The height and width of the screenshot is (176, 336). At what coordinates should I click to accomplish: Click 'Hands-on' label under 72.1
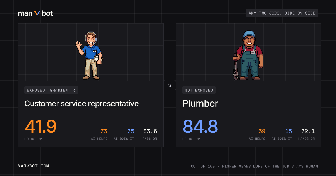[x=307, y=139]
